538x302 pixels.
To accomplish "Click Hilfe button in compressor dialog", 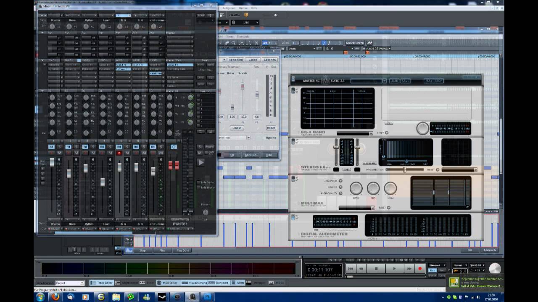I will coord(269,155).
